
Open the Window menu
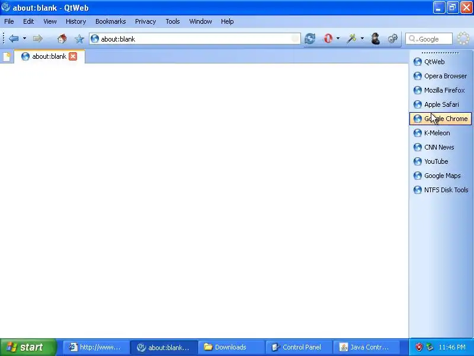[200, 21]
